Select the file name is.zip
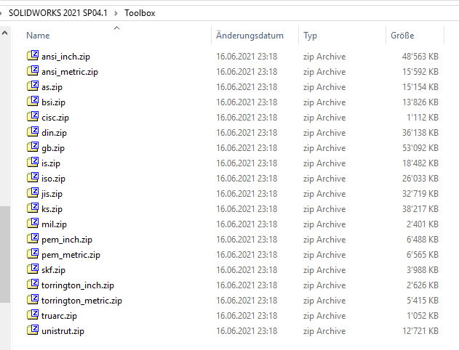 click(x=51, y=163)
